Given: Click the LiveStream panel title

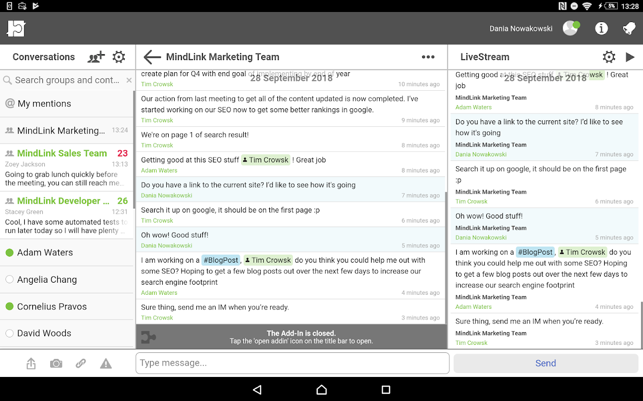Looking at the screenshot, I should pyautogui.click(x=485, y=57).
